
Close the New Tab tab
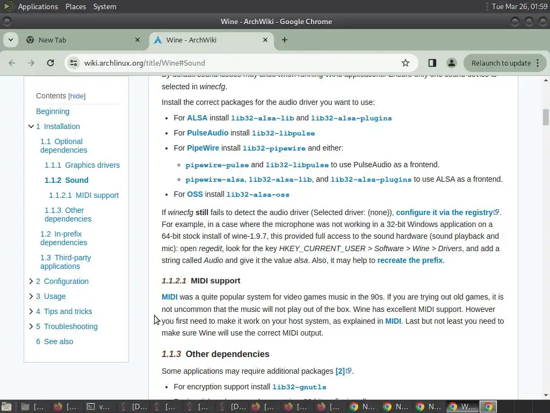[x=137, y=40]
